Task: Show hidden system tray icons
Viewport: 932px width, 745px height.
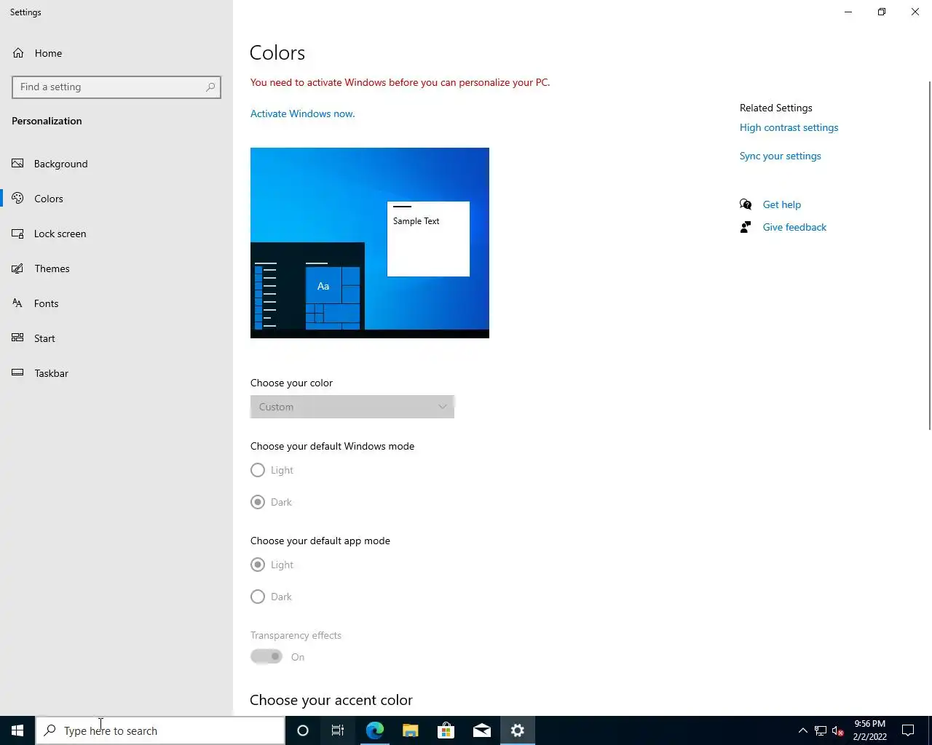Action: [x=802, y=730]
